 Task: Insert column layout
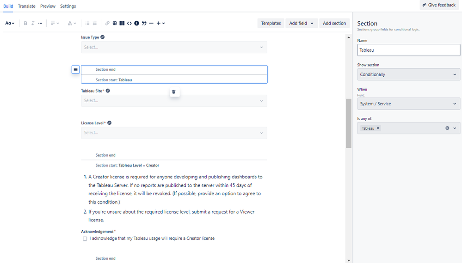pyautogui.click(x=122, y=23)
